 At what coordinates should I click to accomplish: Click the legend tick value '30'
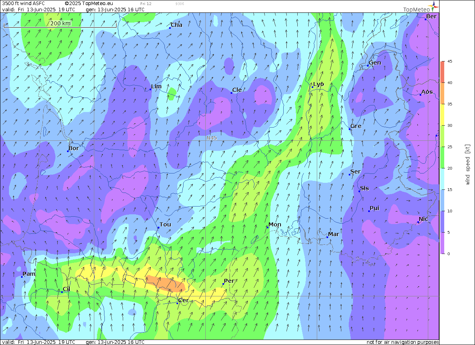tap(450, 125)
